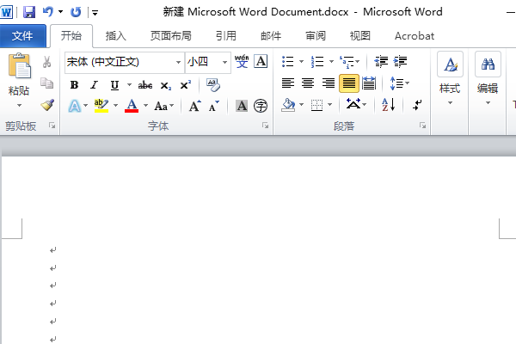Open the undo history dropdown arrow
This screenshot has width=516, height=344.
[60, 12]
